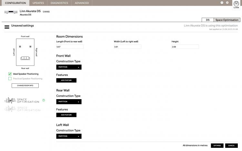Open Rear Wall construction type dropdown
This screenshot has width=242, height=151.
(69, 102)
